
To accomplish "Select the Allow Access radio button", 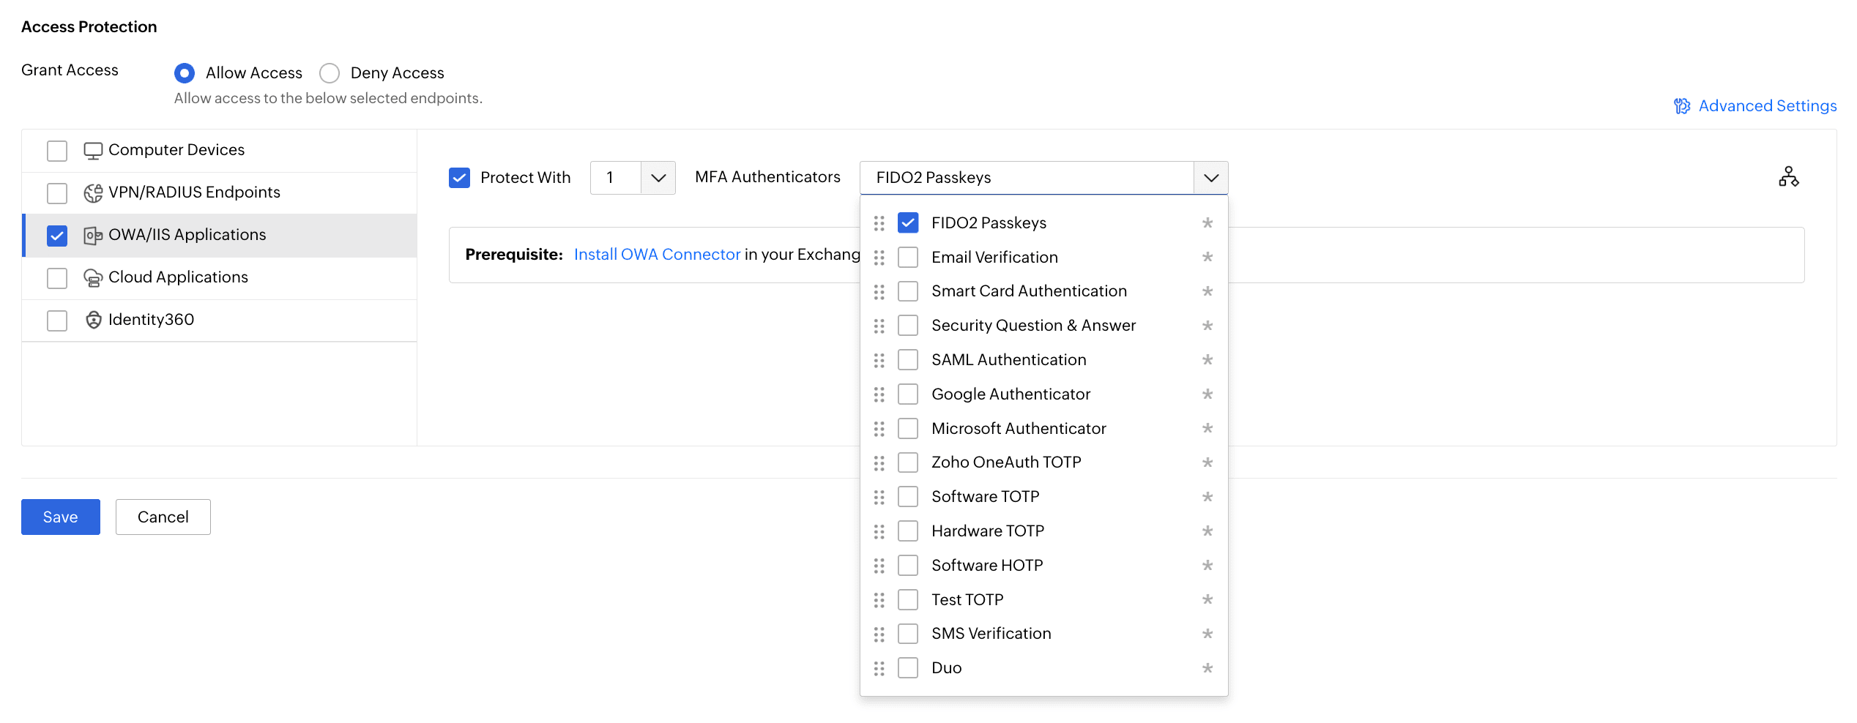I will click(x=185, y=73).
